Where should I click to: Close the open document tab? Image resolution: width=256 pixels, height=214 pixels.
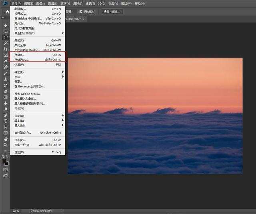84,19
